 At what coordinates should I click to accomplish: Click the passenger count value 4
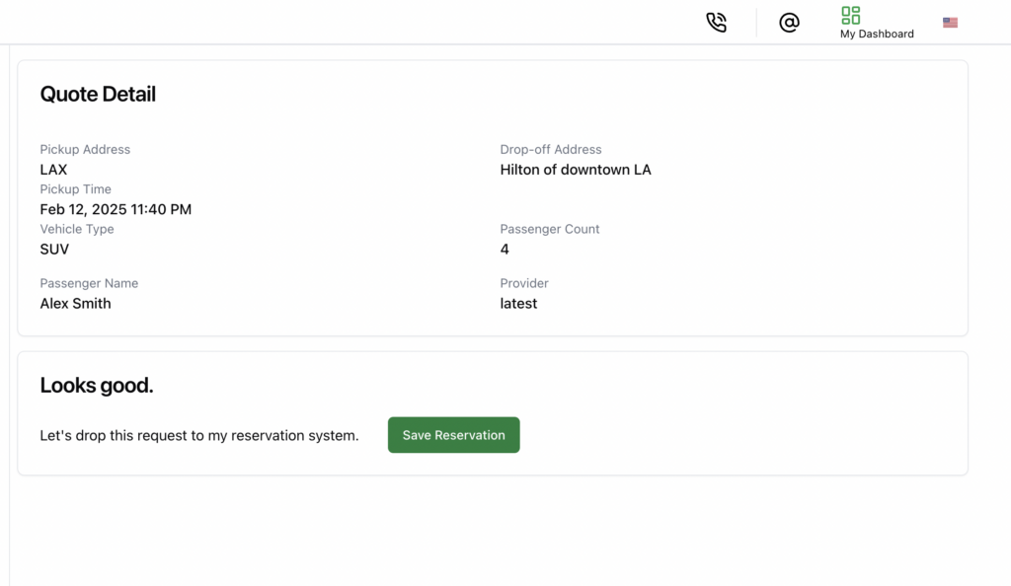(505, 250)
